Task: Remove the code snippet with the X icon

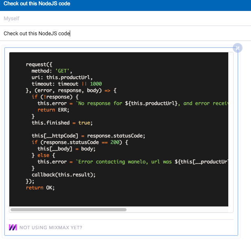Action: [238, 48]
